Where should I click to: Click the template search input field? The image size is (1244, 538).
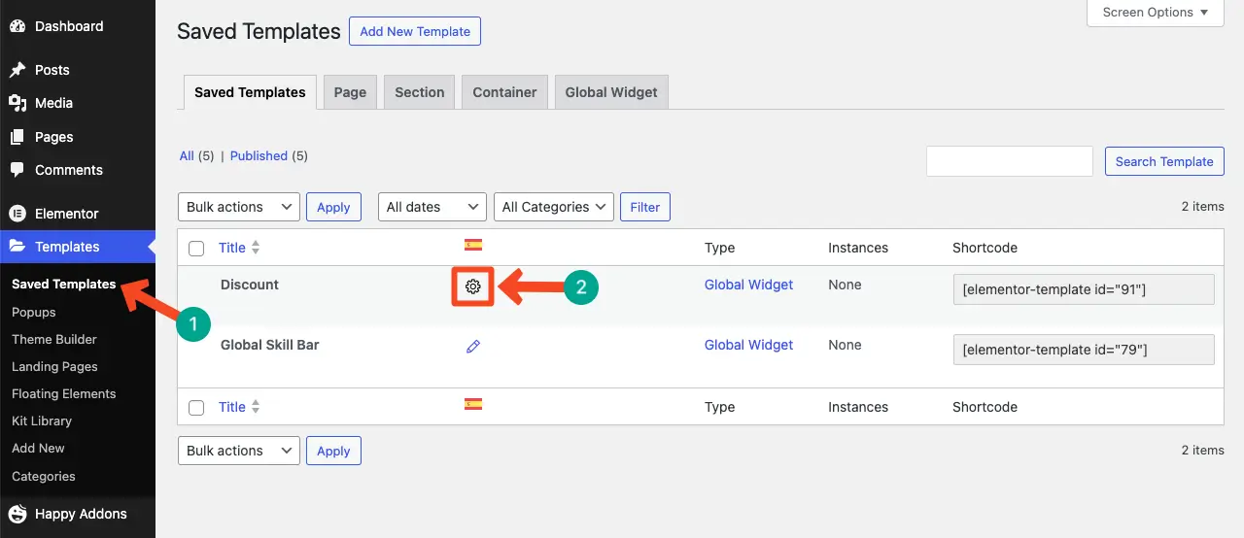pyautogui.click(x=1010, y=161)
